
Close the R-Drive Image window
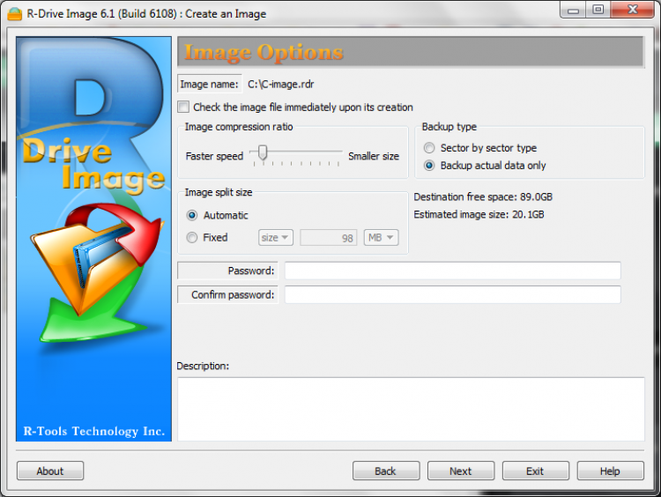pyautogui.click(x=632, y=10)
